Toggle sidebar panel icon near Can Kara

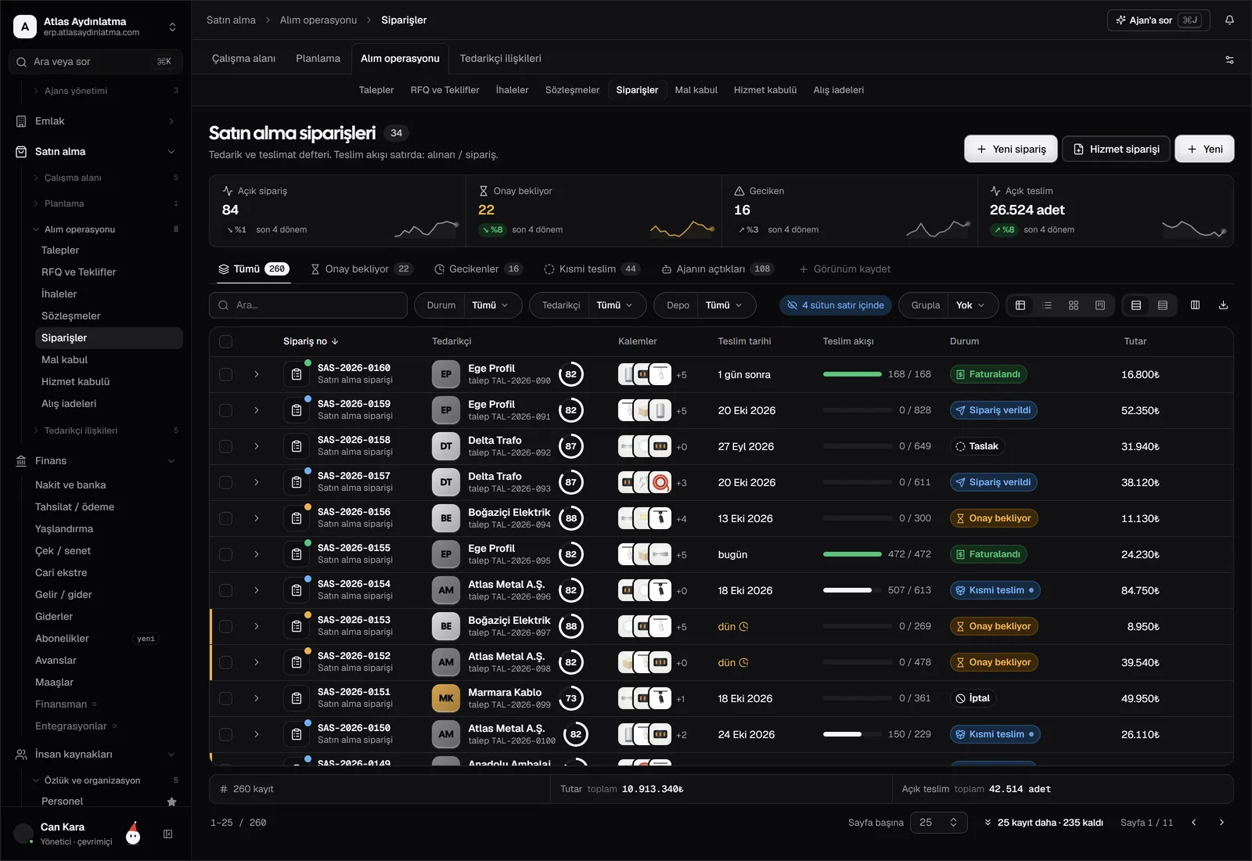click(167, 834)
